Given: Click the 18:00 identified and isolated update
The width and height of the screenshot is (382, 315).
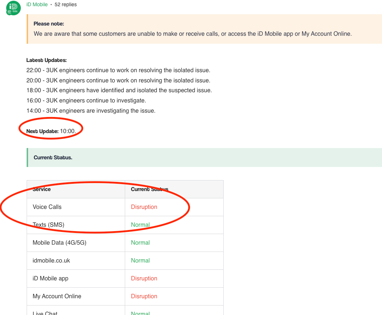Looking at the screenshot, I should (x=119, y=90).
